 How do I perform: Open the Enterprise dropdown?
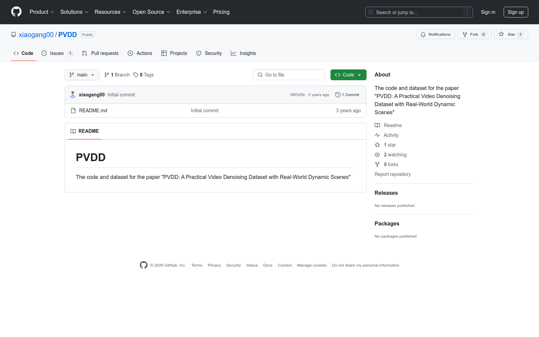coord(192,12)
